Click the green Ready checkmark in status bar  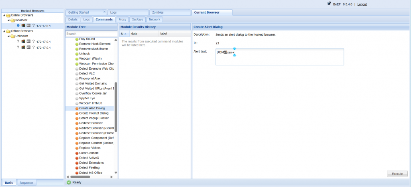pyautogui.click(x=69, y=182)
